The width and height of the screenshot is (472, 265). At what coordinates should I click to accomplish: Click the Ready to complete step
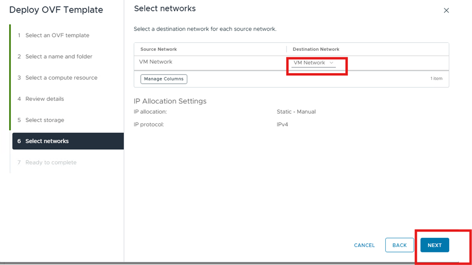tap(51, 162)
